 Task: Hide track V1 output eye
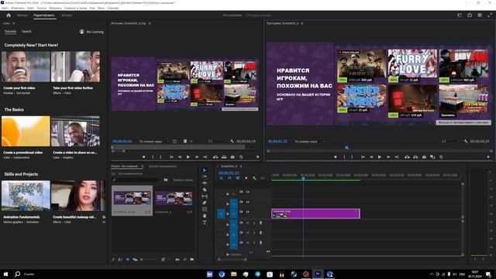click(248, 212)
